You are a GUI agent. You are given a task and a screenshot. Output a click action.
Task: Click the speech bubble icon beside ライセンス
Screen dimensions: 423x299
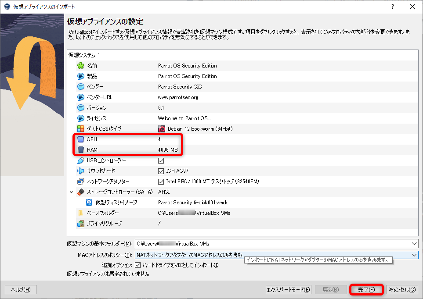click(81, 118)
